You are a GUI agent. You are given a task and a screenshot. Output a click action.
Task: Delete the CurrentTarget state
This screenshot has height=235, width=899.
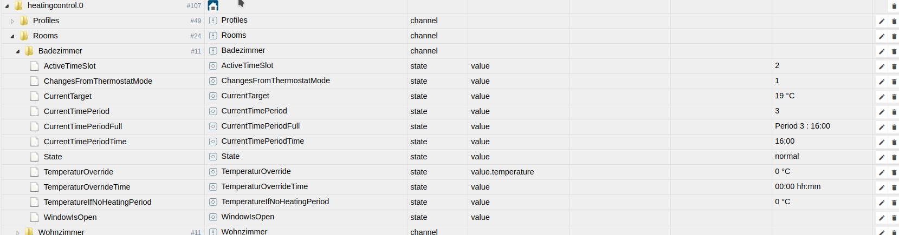tap(894, 97)
